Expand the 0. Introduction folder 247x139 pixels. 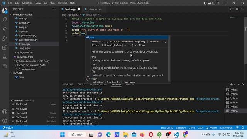[x=27, y=69]
